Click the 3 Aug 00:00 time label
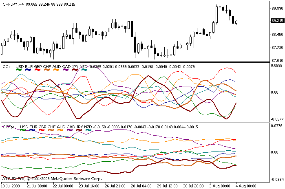285x189 pixels. tap(220, 186)
